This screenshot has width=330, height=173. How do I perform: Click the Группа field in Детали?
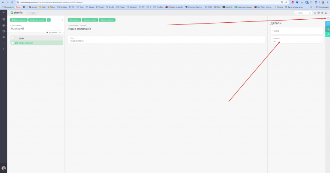coord(297,31)
